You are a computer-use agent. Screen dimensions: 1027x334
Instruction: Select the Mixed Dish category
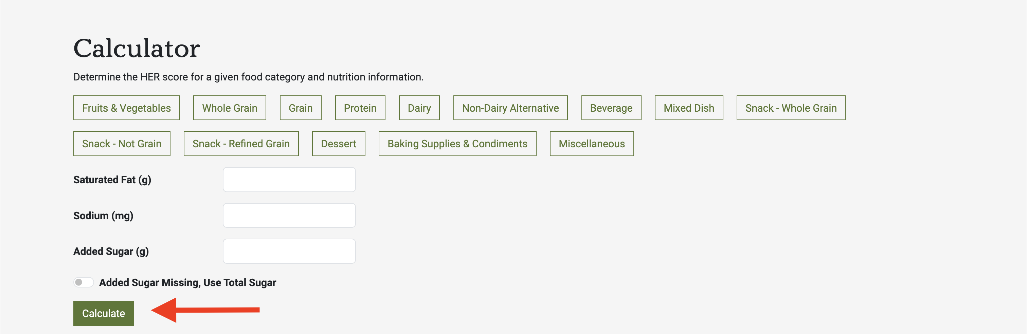(x=688, y=108)
